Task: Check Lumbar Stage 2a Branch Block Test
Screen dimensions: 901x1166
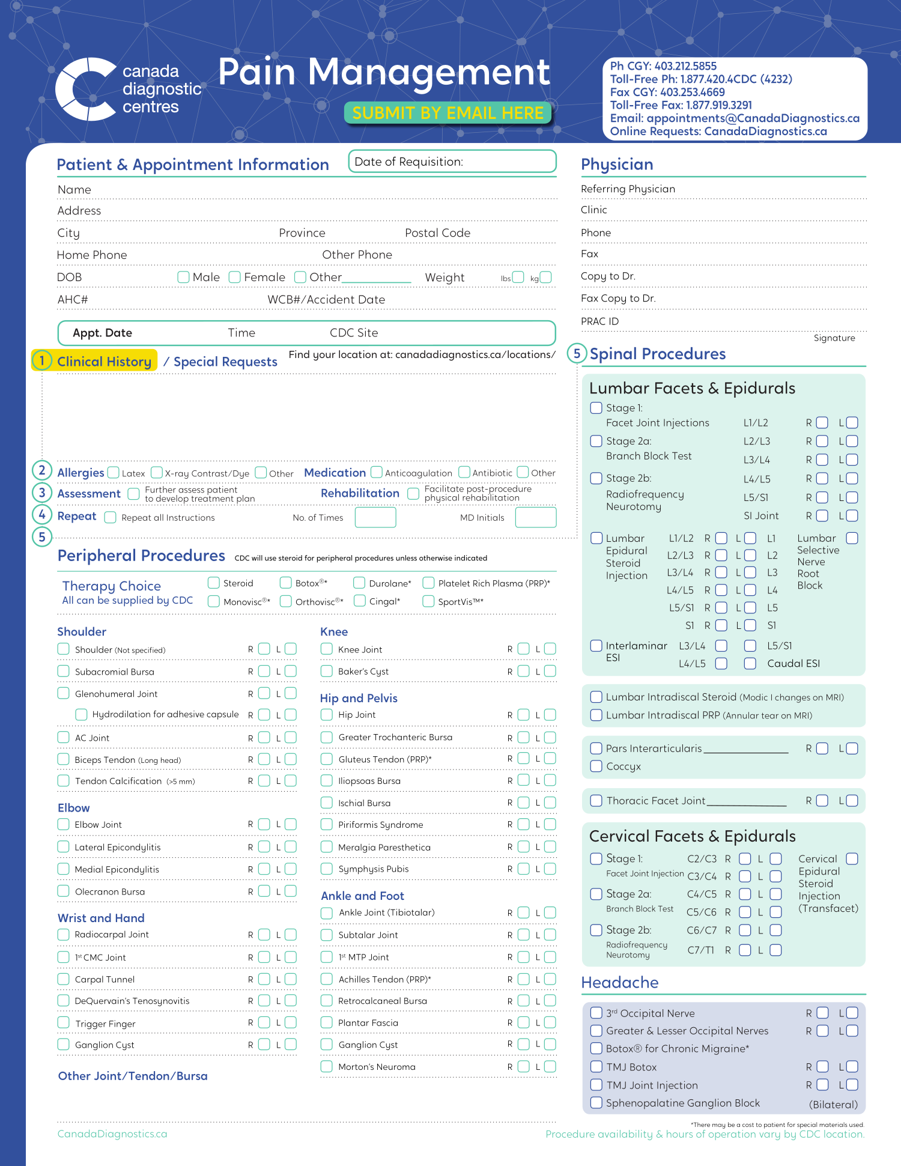Action: click(x=596, y=441)
